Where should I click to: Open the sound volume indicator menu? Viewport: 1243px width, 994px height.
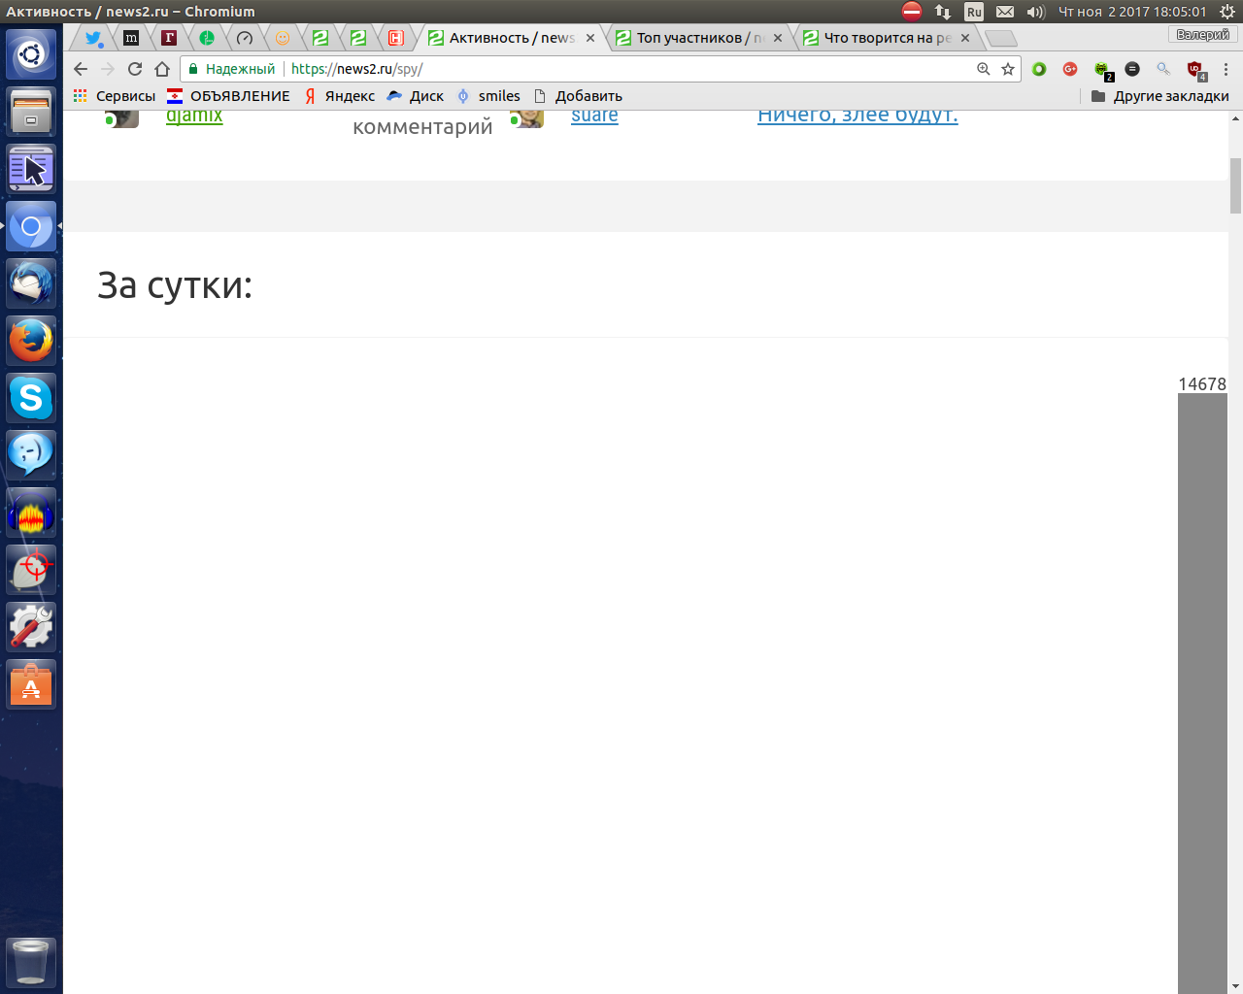tap(1035, 12)
